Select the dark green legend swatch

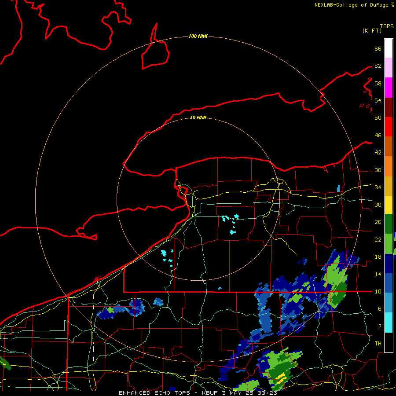coord(389,224)
